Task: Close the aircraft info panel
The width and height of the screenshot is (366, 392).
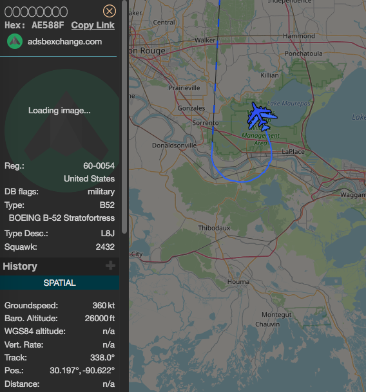Action: (x=110, y=11)
